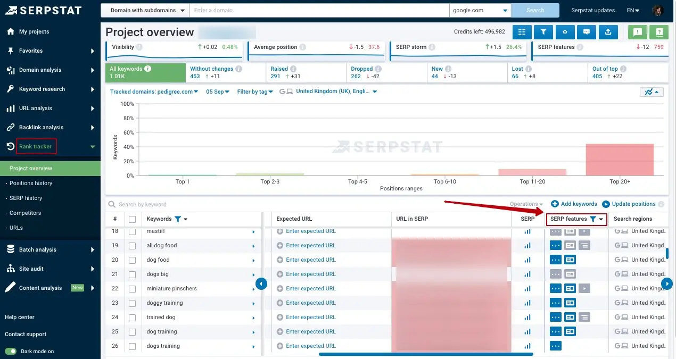Open the EN language dropdown

(x=633, y=10)
